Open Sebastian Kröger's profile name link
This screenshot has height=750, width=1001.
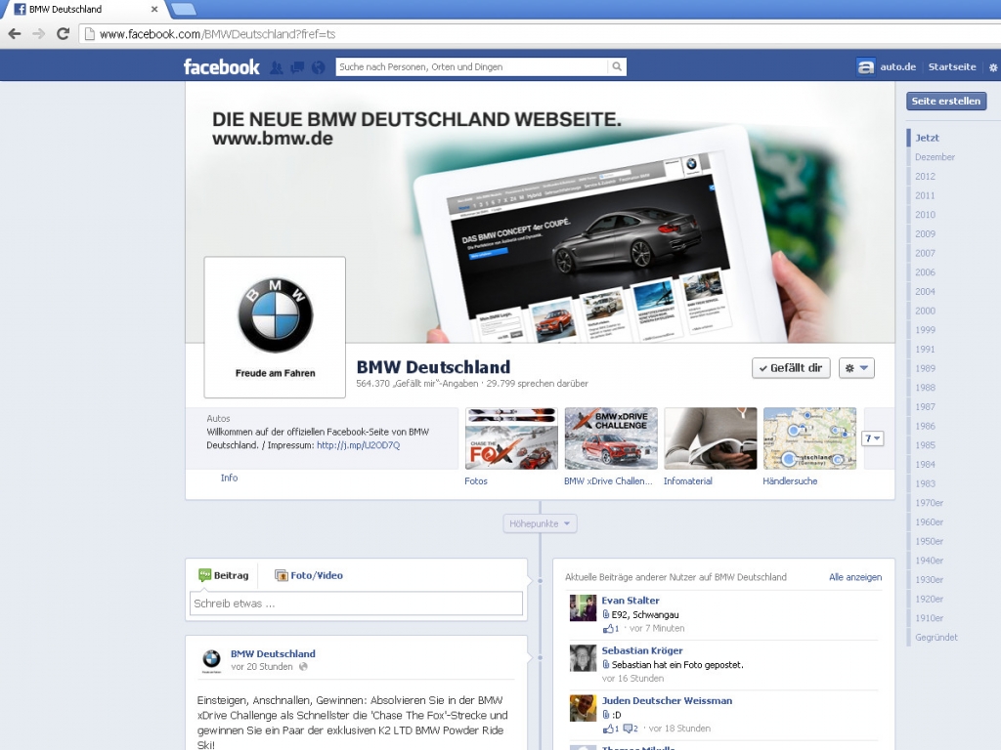[641, 650]
